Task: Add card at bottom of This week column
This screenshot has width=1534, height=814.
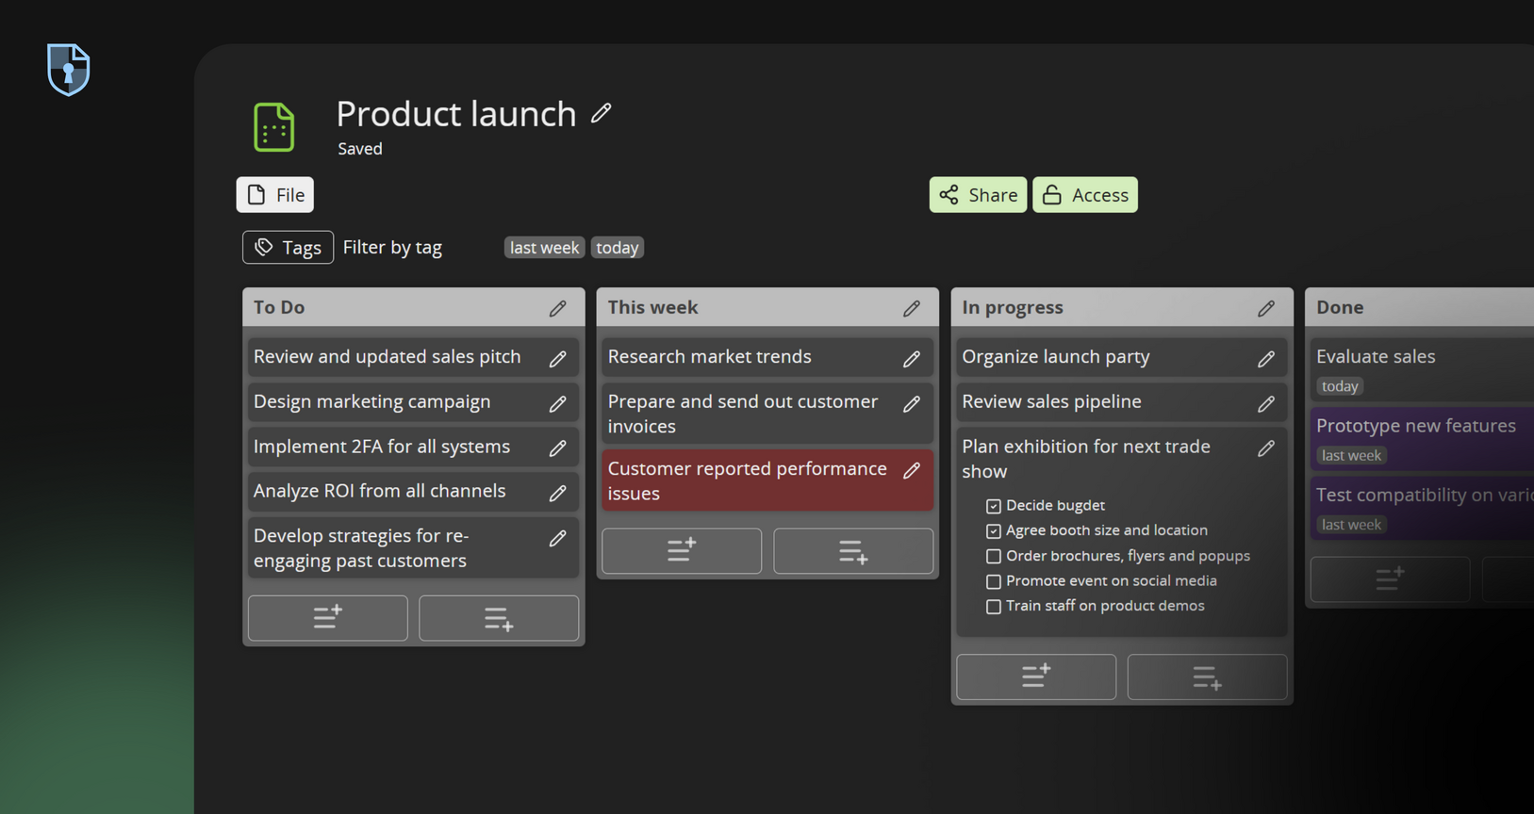Action: pos(852,551)
